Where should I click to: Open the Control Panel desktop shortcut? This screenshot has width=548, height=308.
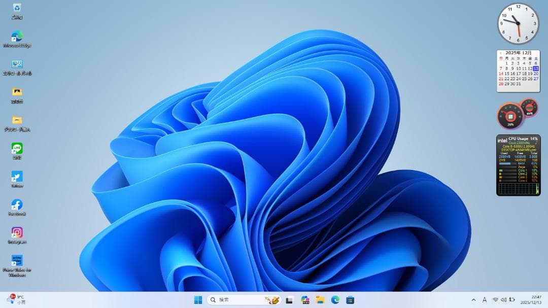point(17,64)
